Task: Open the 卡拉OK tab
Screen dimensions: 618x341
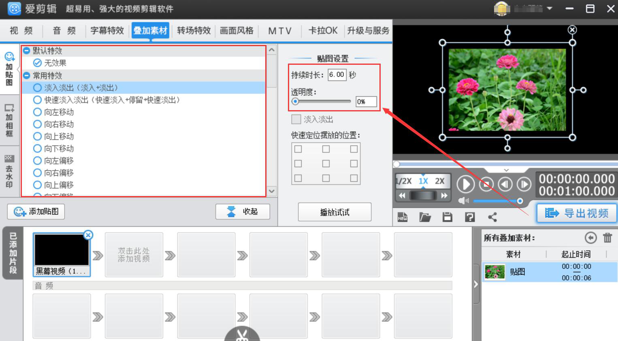Action: (x=323, y=31)
